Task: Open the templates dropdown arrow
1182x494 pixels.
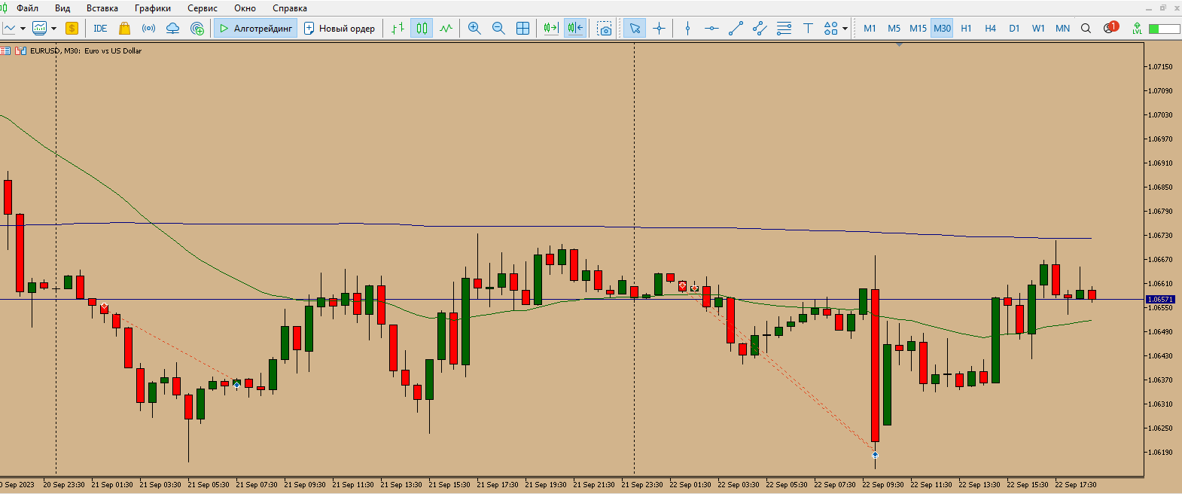Action: tap(54, 29)
